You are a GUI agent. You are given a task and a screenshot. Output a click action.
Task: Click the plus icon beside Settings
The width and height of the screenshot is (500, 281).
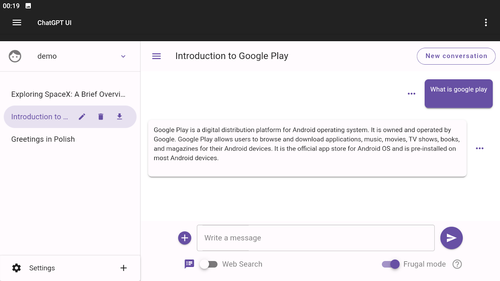tap(123, 268)
